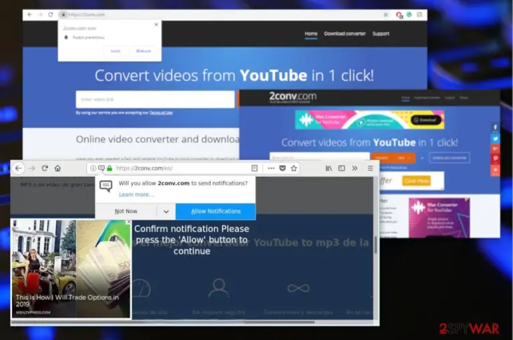Click the vertical scrollbar in Firefox window
Image resolution: width=513 pixels, height=340 pixels.
pos(375,244)
